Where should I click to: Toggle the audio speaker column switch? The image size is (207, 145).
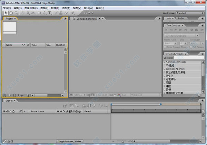tap(7, 111)
